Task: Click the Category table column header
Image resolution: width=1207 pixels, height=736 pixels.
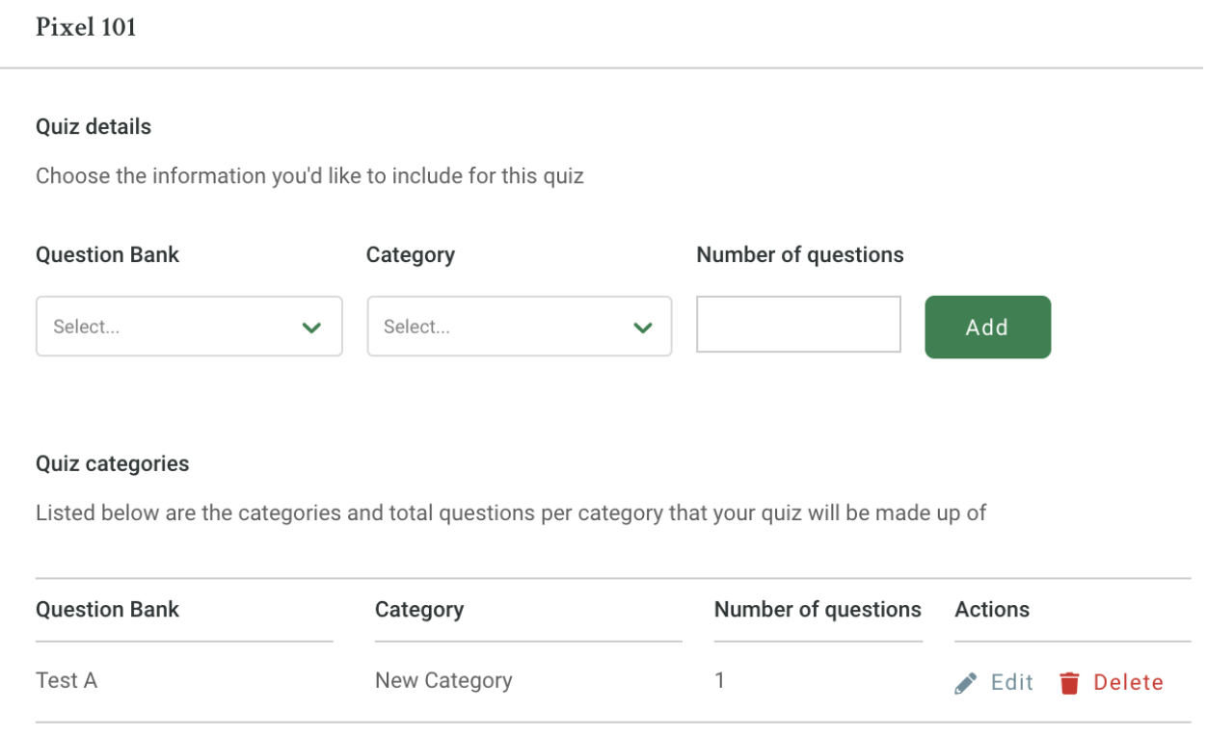Action: click(x=419, y=610)
